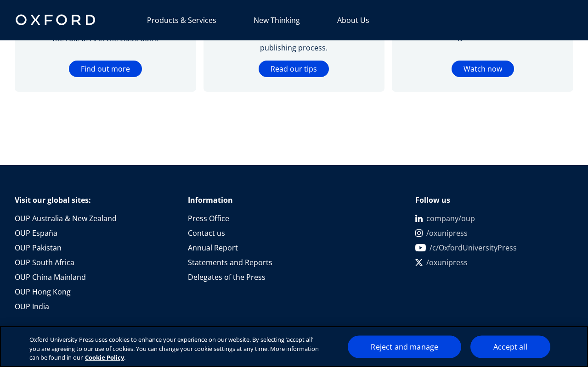Expand the New Thinking menu

point(277,20)
